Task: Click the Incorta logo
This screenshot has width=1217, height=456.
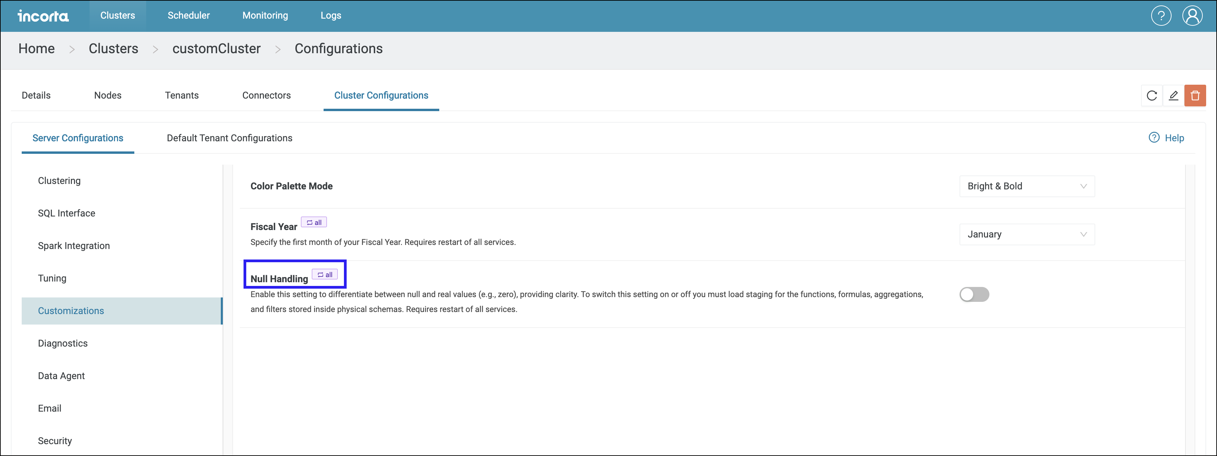Action: (43, 16)
